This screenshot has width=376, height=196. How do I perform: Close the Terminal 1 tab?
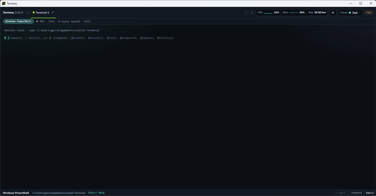[x=53, y=12]
